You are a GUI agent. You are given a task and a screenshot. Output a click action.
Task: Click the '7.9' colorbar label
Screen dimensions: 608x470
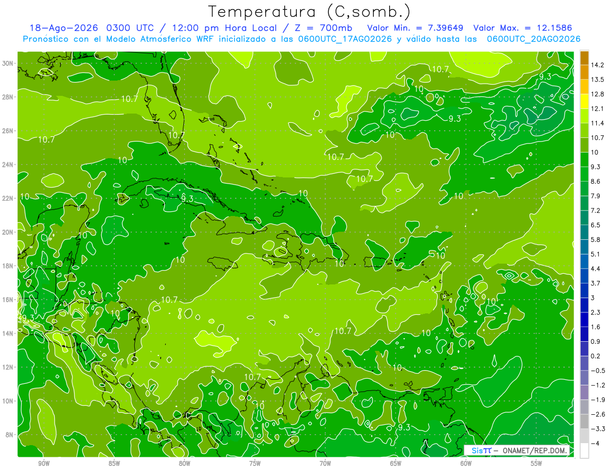pyautogui.click(x=595, y=196)
